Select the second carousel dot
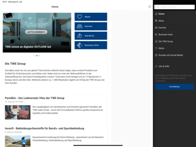This screenshot has width=196, height=147. (37, 55)
